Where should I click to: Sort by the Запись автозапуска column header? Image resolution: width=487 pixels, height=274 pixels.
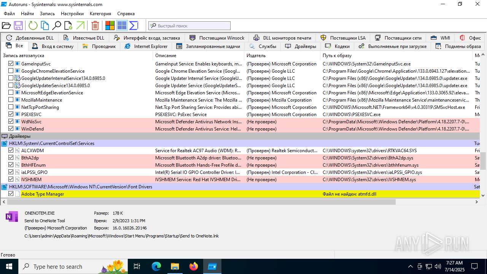point(76,56)
